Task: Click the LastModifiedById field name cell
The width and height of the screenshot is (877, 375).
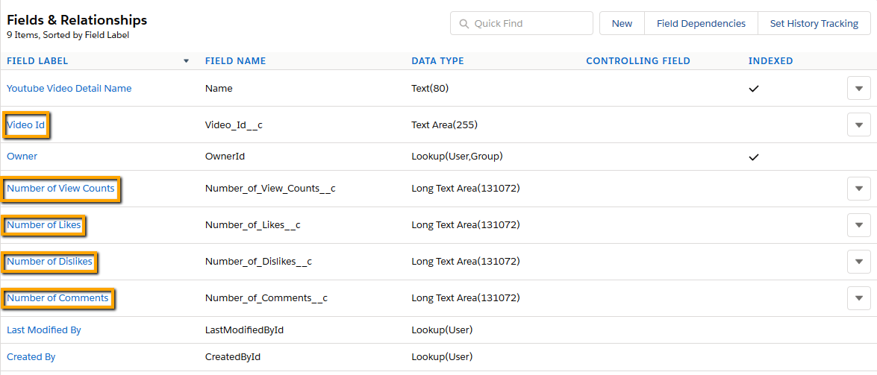Action: 244,330
